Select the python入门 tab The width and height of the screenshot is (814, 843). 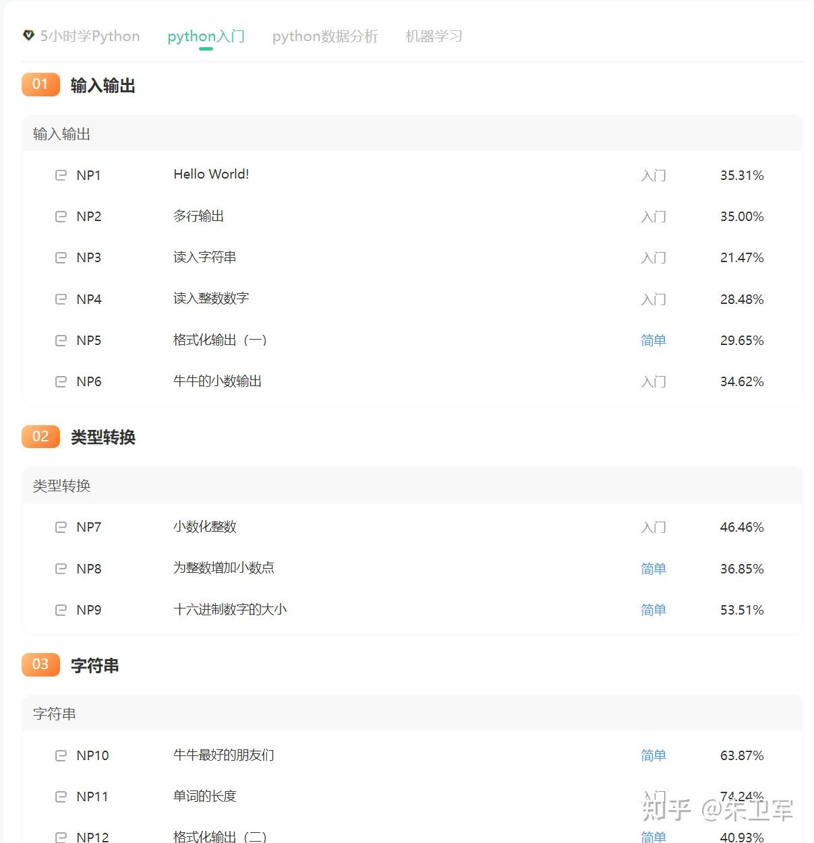tap(206, 36)
